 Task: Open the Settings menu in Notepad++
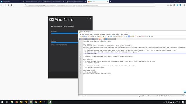pos(108,34)
